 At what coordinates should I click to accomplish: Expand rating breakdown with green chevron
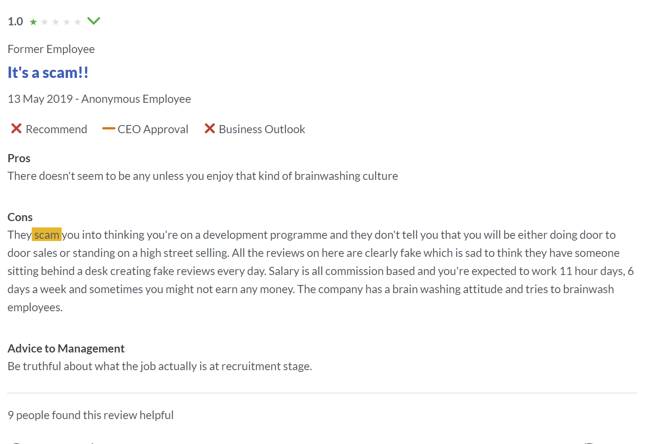94,21
